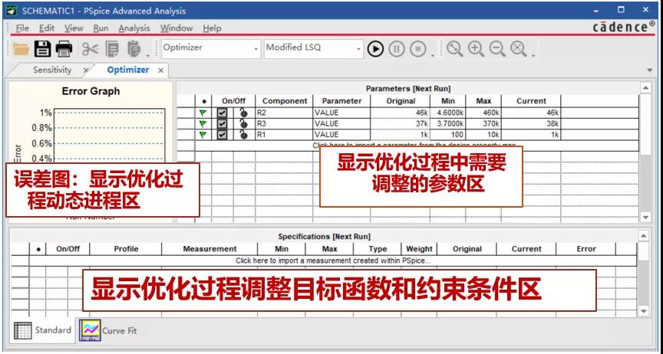663x354 pixels.
Task: Click the Error Graph title
Action: (91, 91)
